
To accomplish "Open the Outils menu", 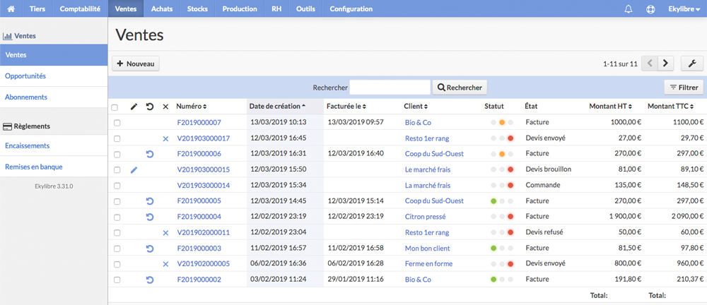I will [x=305, y=8].
